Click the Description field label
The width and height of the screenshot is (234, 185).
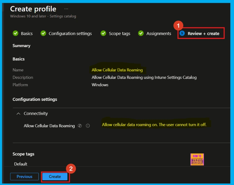pos(23,77)
